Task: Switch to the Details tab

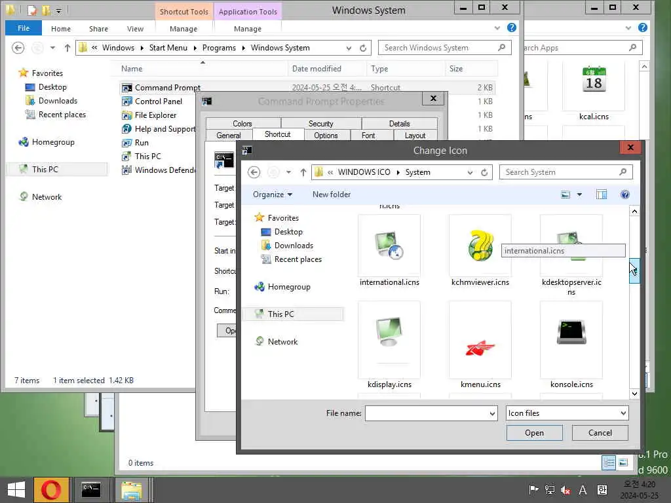Action: coord(399,124)
